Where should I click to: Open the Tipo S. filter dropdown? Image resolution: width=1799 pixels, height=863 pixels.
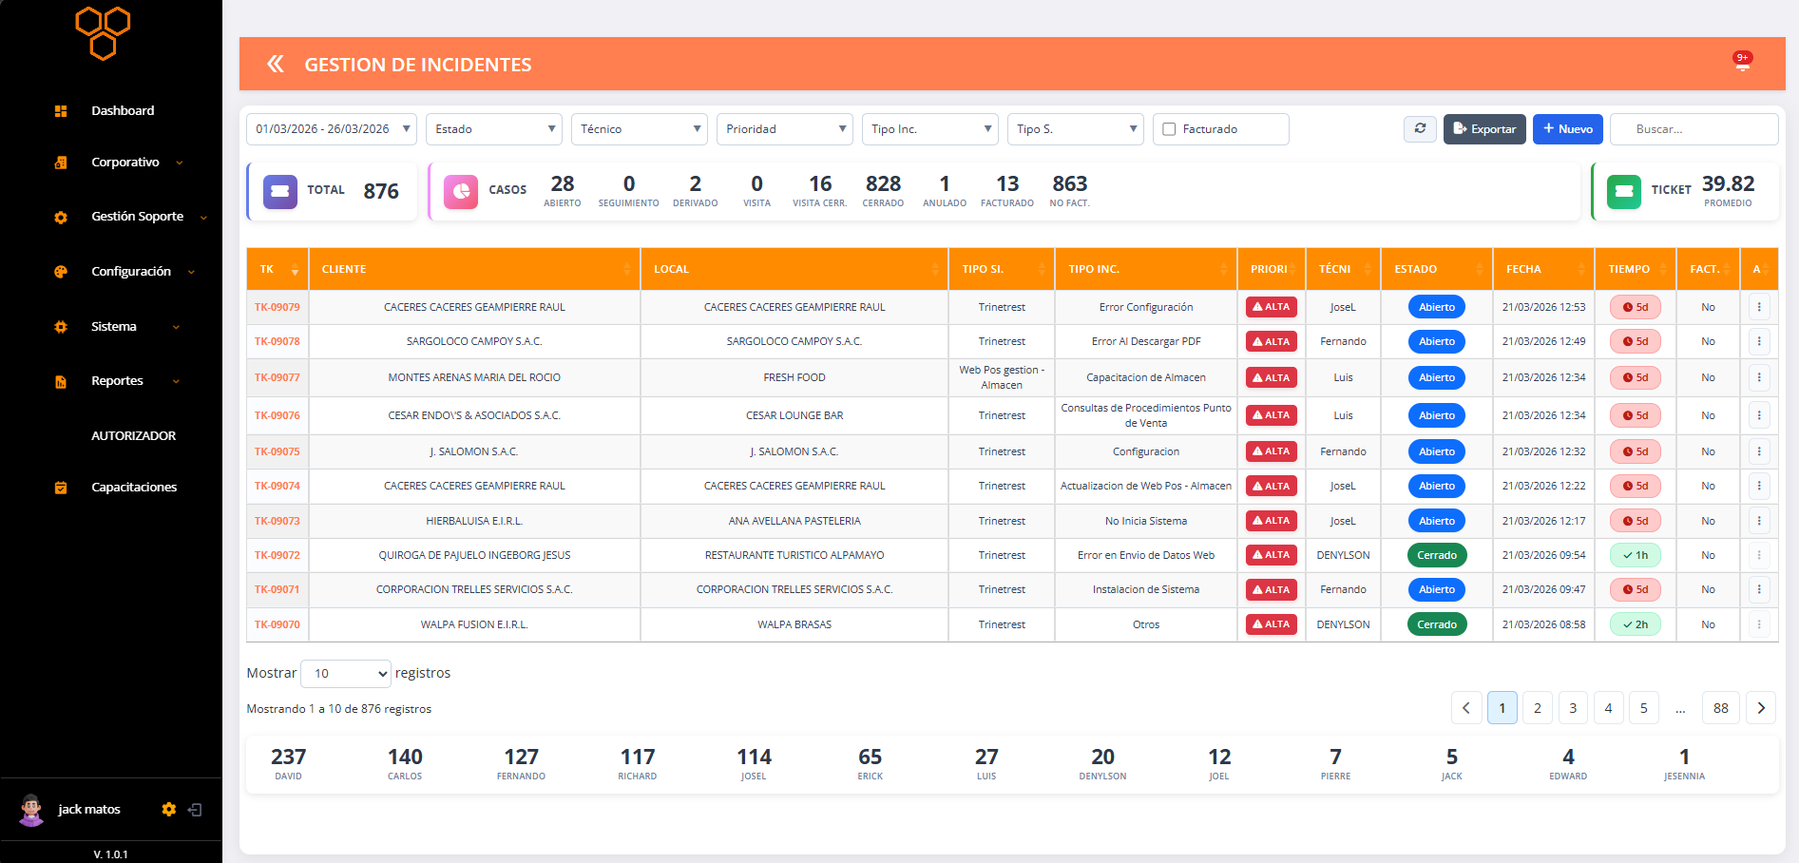click(1076, 129)
